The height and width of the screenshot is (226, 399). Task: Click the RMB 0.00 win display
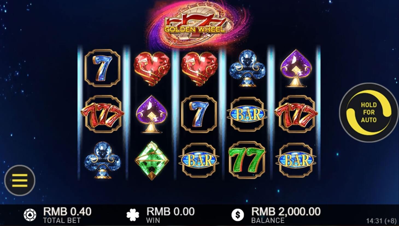(171, 212)
